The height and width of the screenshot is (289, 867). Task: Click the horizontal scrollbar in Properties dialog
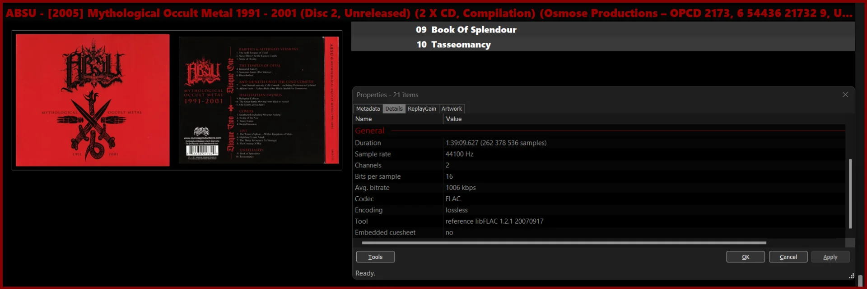coord(564,243)
